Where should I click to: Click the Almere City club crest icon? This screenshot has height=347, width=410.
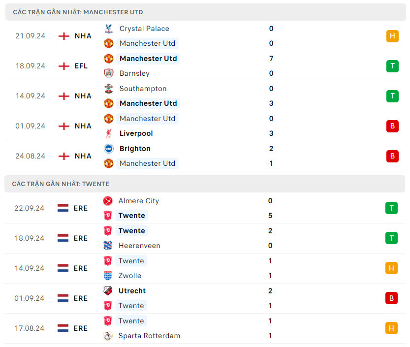[108, 201]
